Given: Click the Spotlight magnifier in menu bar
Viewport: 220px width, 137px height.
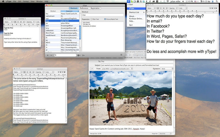Looking at the screenshot, I should 217,1.
